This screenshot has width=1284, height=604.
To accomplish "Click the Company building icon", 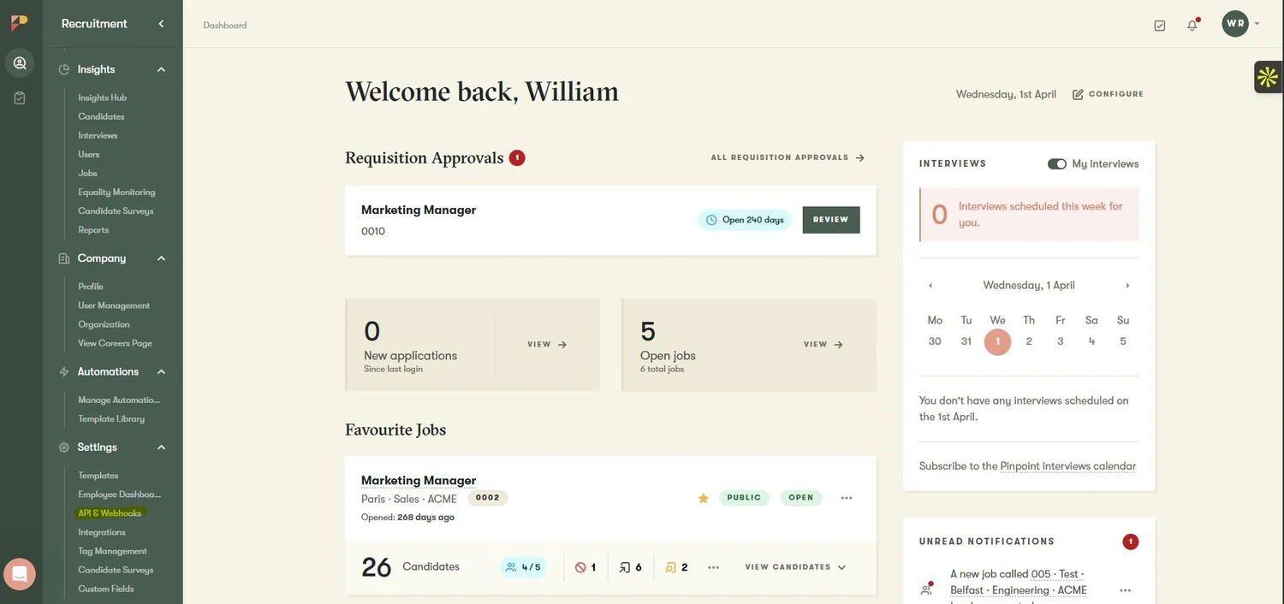I will tap(64, 258).
